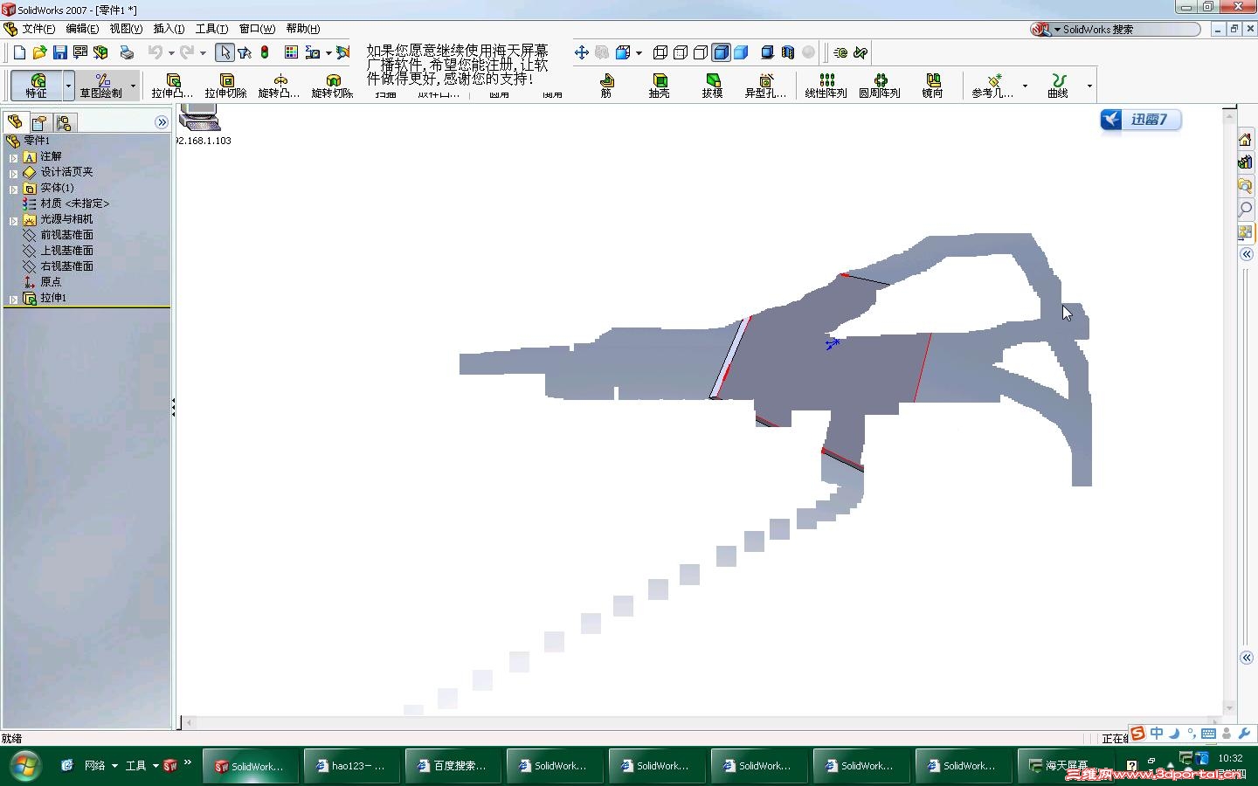Viewport: 1258px width, 786px height.
Task: Select the 拔模 Draft tool
Action: click(713, 86)
